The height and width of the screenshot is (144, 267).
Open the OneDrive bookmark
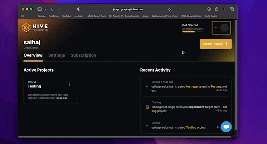click(54, 16)
